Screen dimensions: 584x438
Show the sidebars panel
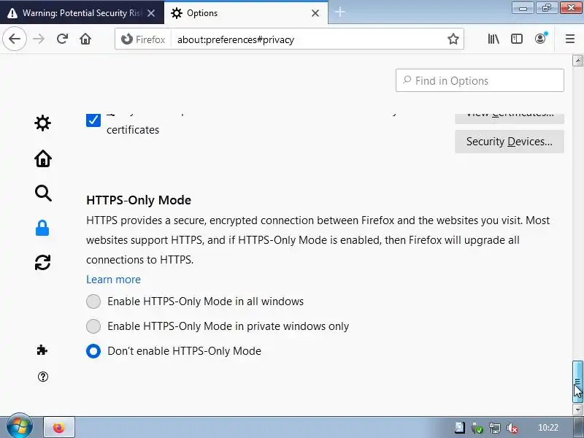517,39
